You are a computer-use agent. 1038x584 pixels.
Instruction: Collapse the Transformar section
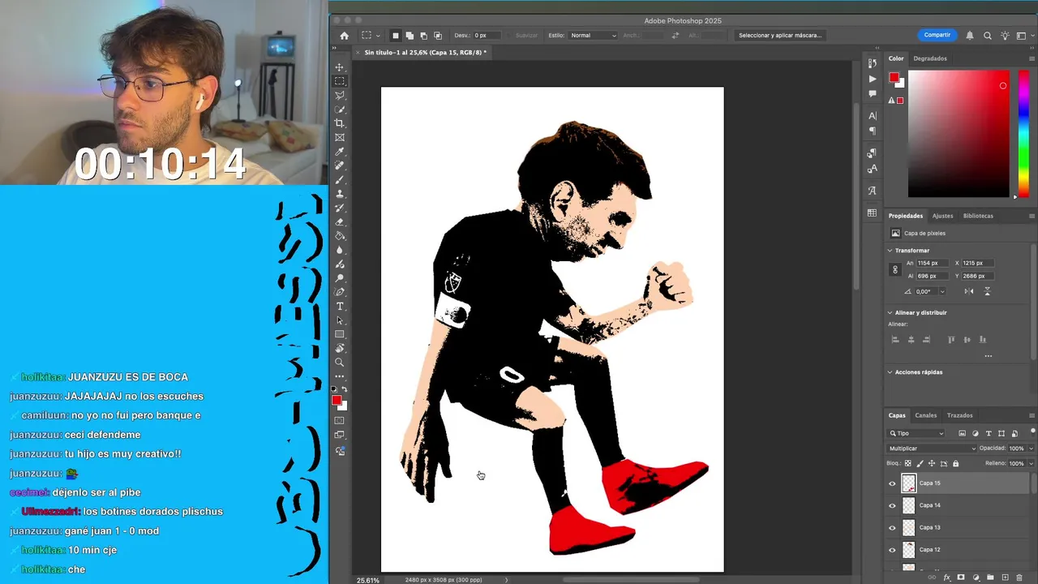click(x=890, y=251)
